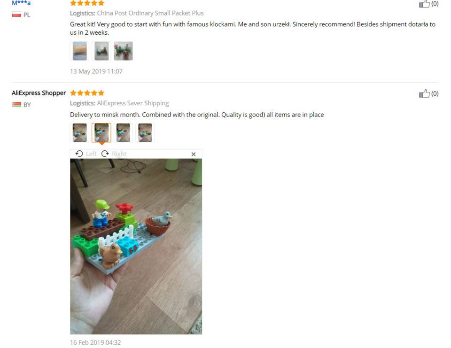Click the 'Left' rotate label

tap(91, 154)
